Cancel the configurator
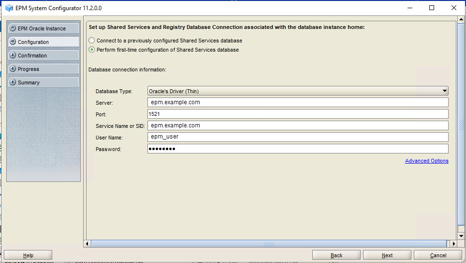The image size is (466, 263). coord(438,255)
